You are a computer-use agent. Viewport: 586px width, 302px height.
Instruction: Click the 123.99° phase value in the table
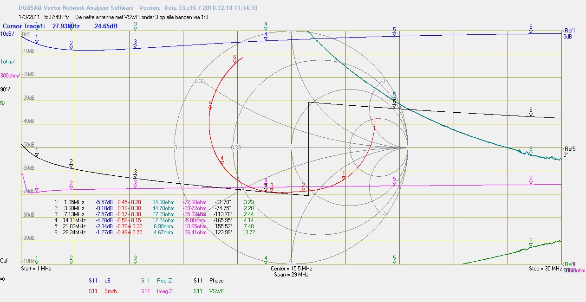pos(223,232)
